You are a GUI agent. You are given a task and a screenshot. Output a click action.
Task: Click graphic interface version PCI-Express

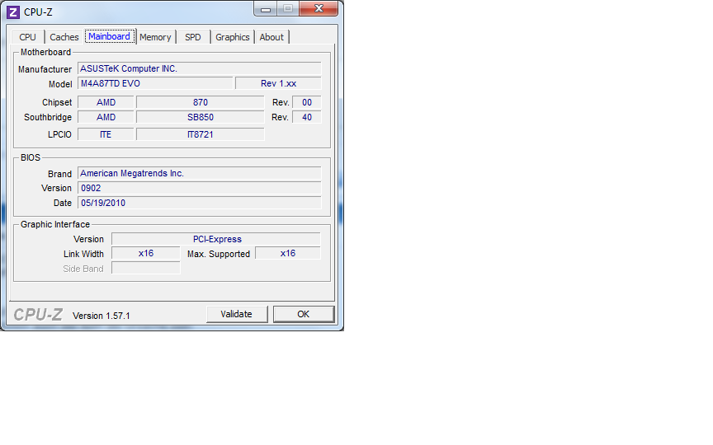(216, 239)
